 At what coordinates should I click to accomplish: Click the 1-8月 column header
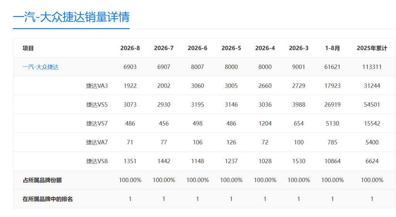(x=332, y=48)
